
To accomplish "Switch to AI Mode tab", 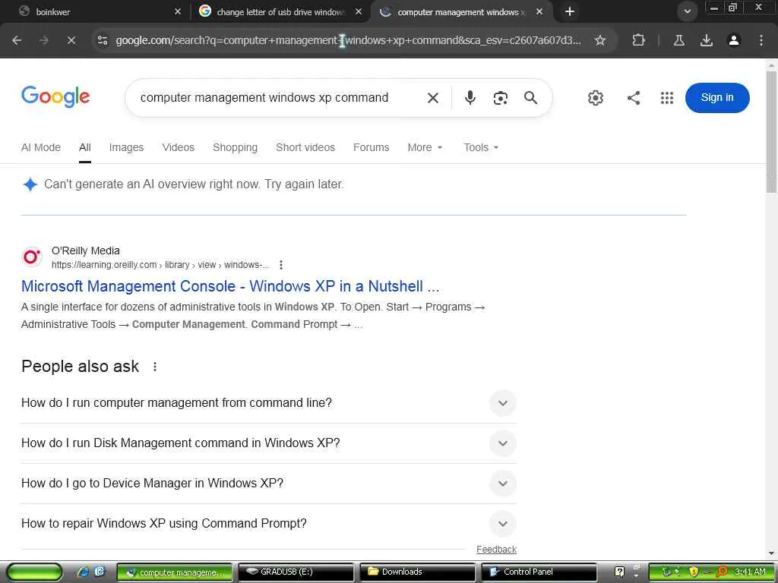I will point(41,147).
